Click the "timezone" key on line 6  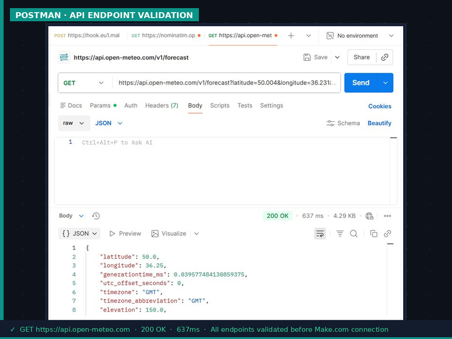point(117,292)
